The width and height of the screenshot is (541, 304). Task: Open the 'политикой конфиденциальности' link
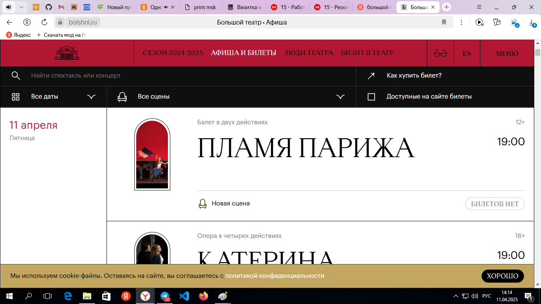coord(275,276)
